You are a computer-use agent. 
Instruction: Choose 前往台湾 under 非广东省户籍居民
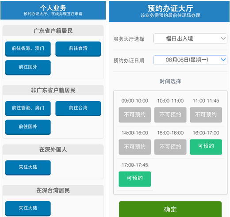click(x=78, y=108)
